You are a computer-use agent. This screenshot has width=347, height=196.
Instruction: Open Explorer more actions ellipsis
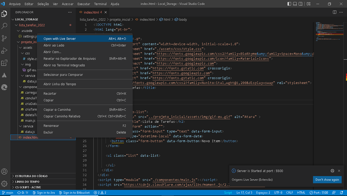pos(70,12)
